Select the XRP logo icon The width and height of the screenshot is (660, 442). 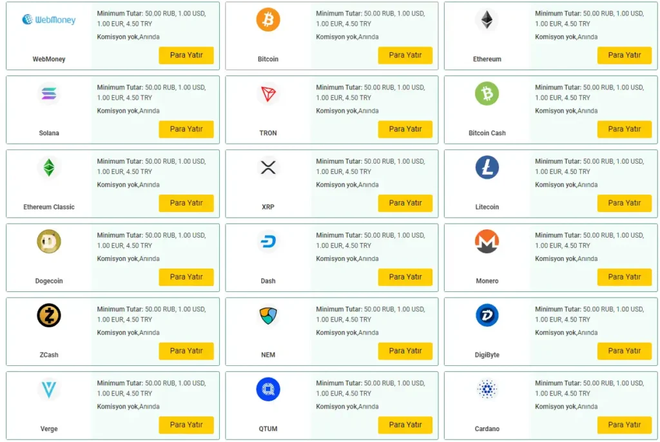tap(268, 168)
